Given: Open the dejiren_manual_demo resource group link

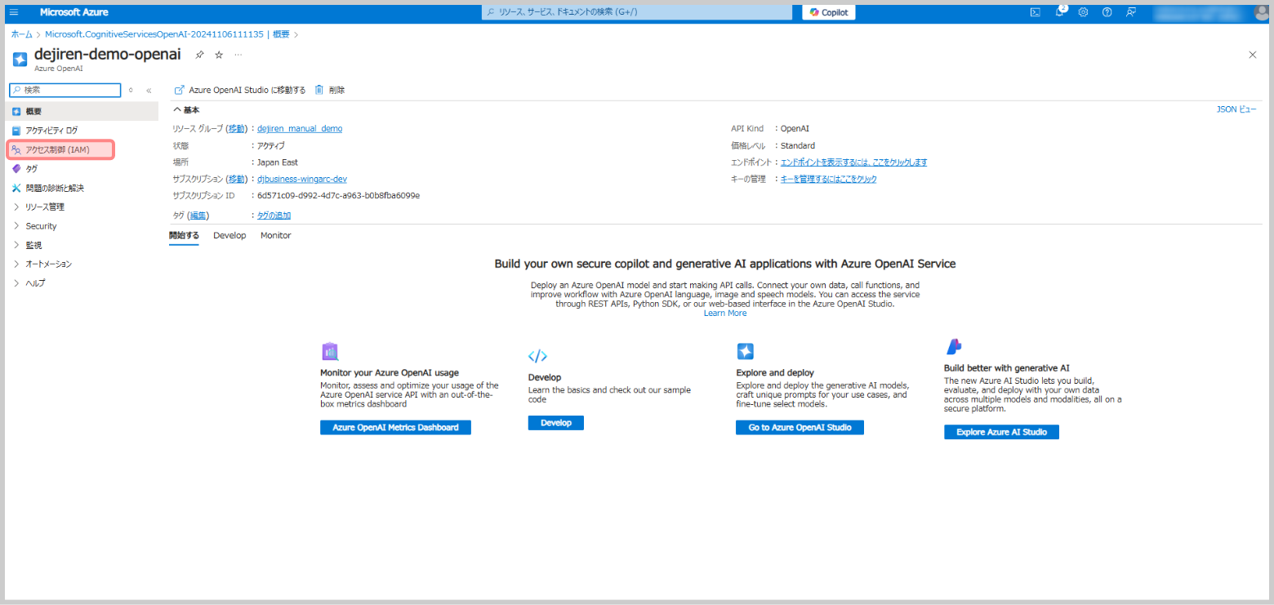Looking at the screenshot, I should coord(300,128).
